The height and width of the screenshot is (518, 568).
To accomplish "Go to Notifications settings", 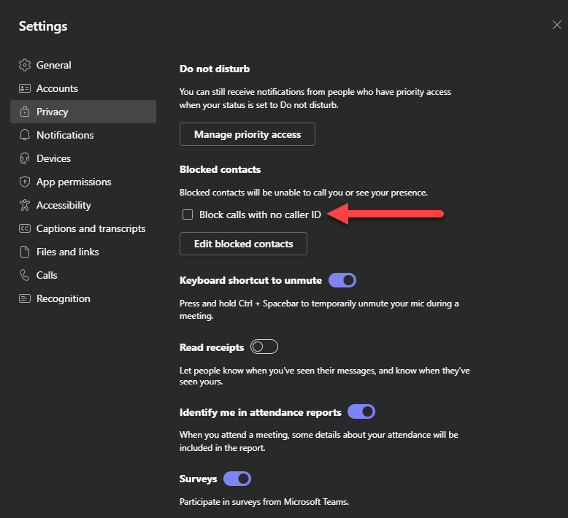I will coord(83,135).
